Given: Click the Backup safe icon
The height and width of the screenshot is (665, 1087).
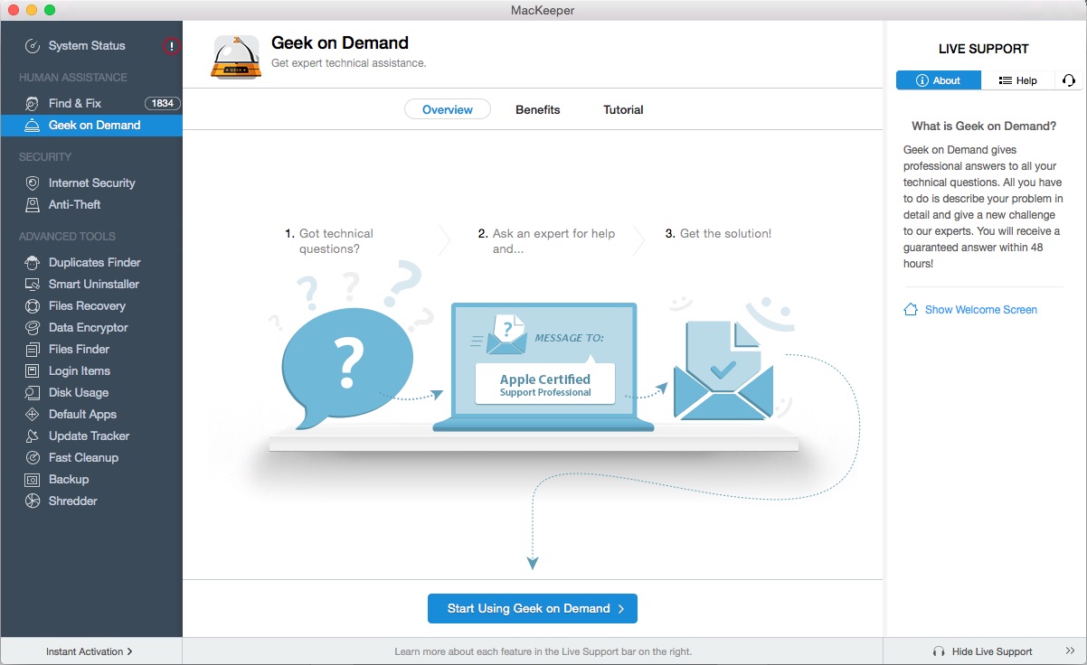Looking at the screenshot, I should click(33, 480).
